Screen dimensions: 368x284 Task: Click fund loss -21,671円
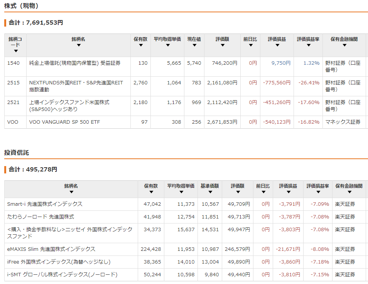(288, 249)
